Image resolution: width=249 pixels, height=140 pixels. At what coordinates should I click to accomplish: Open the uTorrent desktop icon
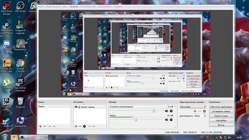click(7, 83)
